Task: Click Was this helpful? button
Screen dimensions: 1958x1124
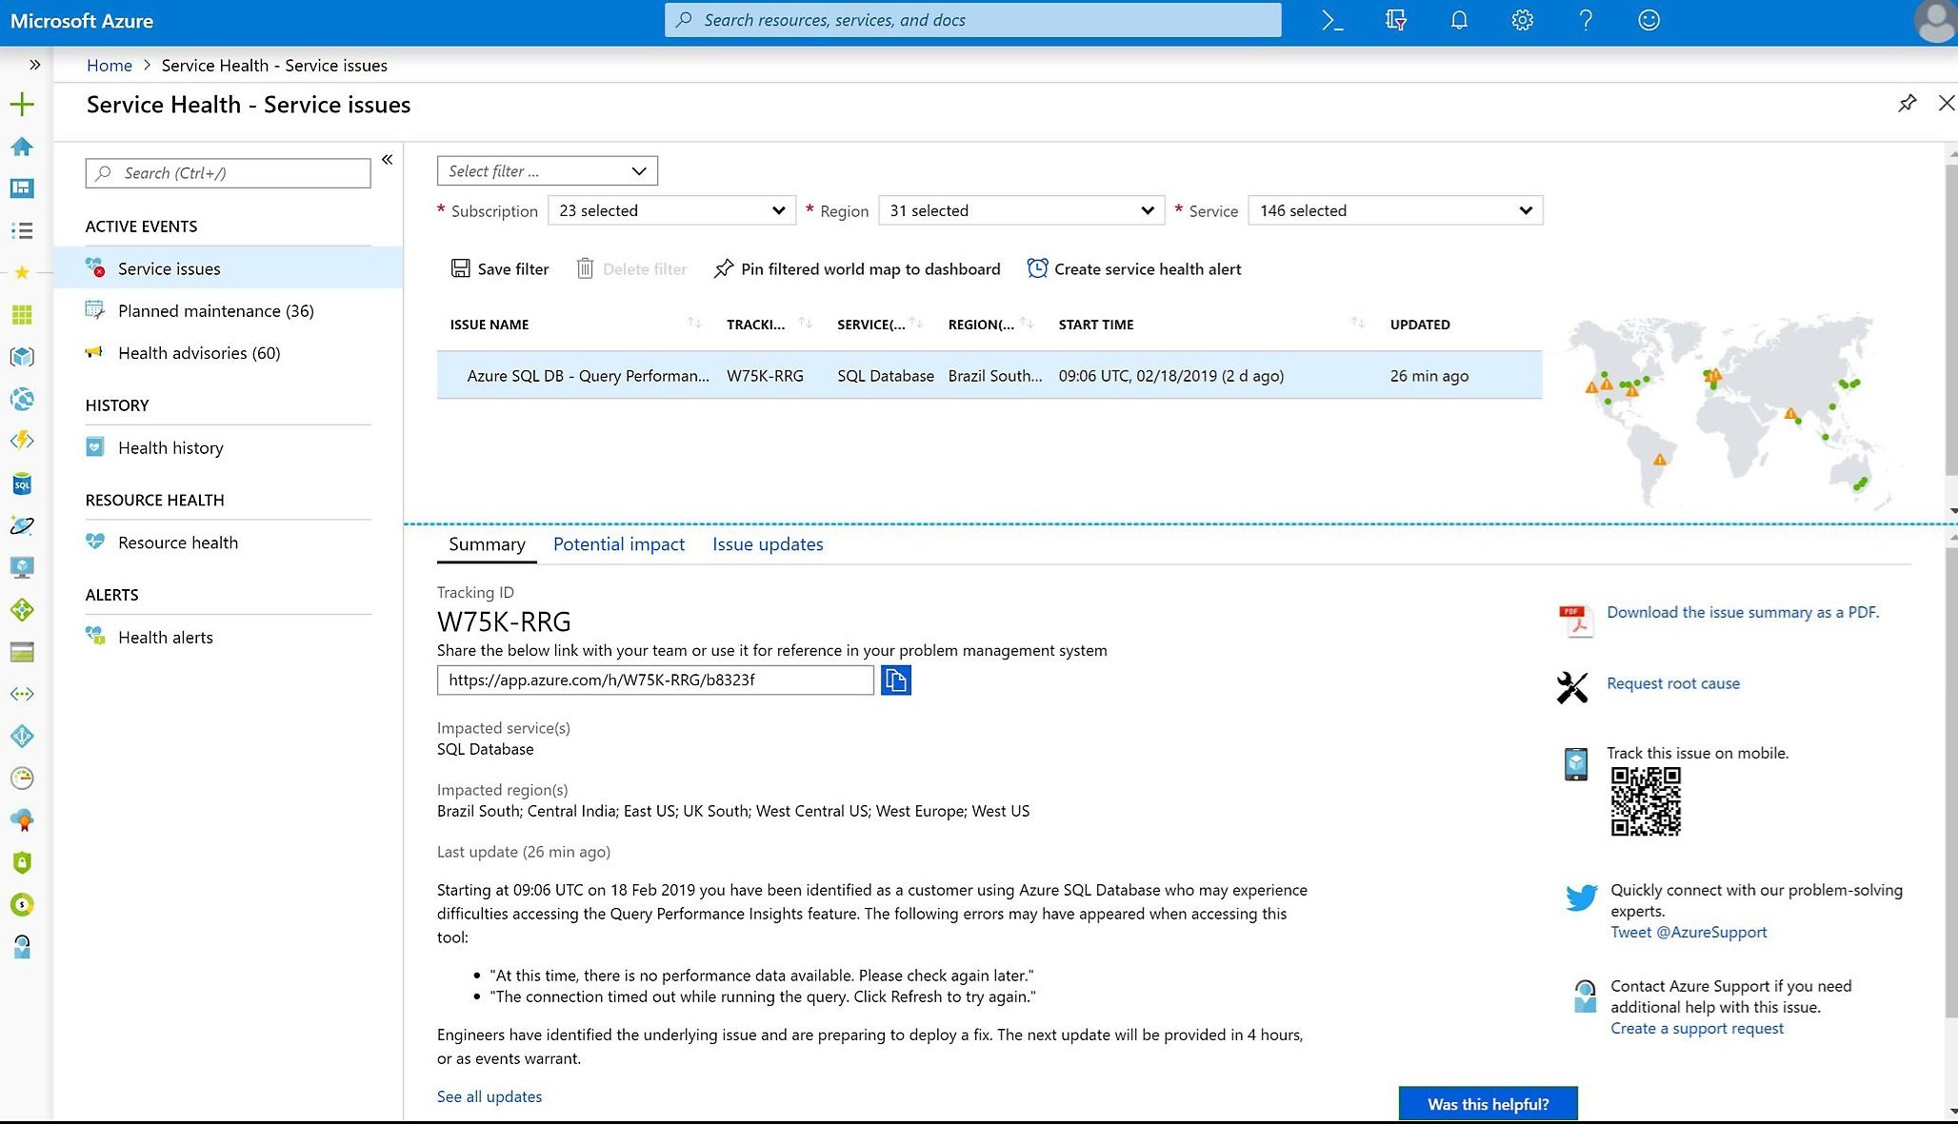Action: [1488, 1104]
